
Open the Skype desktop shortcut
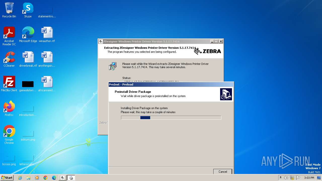click(28, 10)
